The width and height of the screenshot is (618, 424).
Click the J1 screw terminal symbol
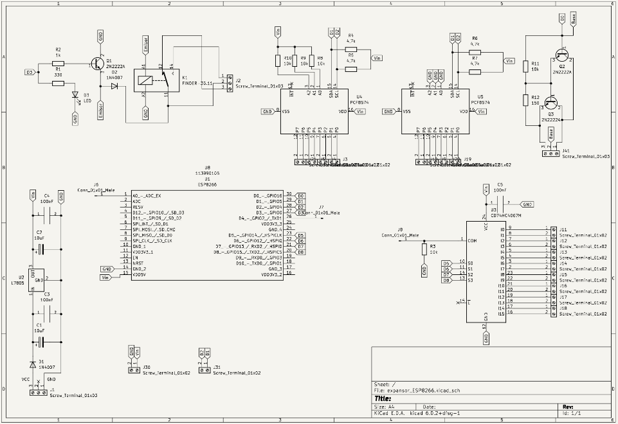38,393
